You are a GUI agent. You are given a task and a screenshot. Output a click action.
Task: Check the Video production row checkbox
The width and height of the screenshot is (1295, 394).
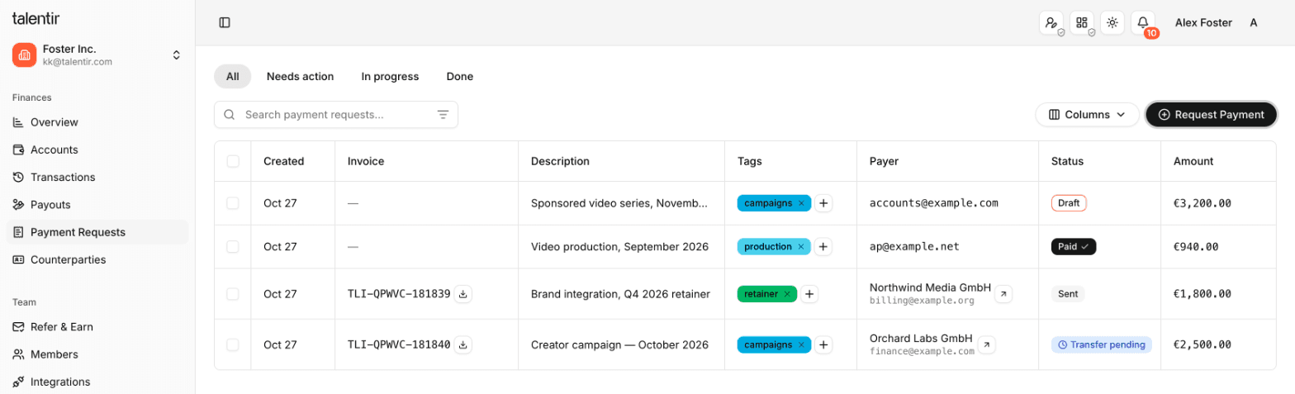tap(233, 246)
